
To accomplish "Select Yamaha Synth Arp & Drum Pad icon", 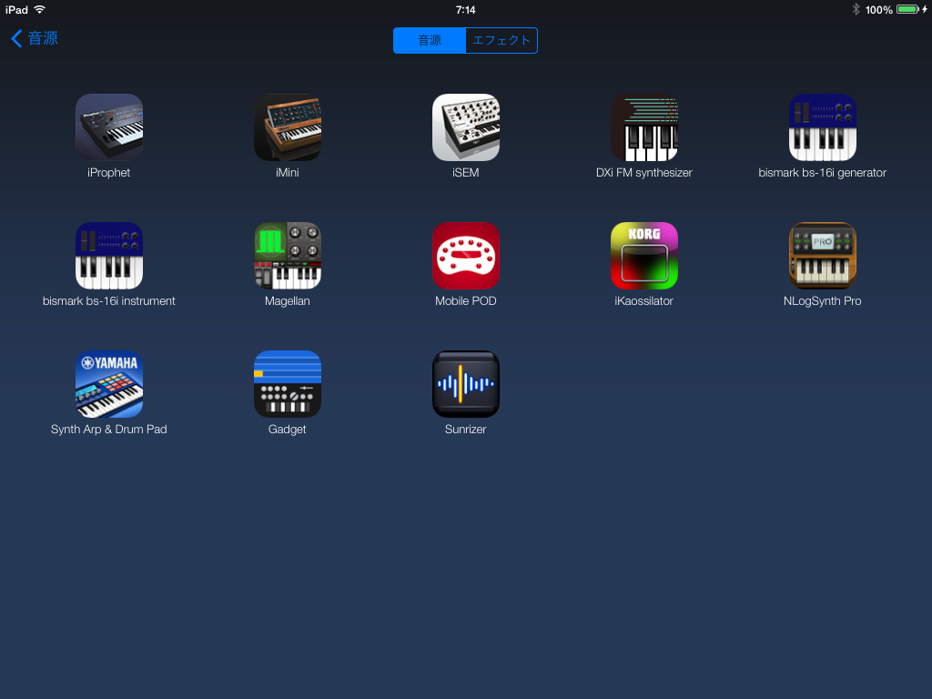I will [109, 384].
